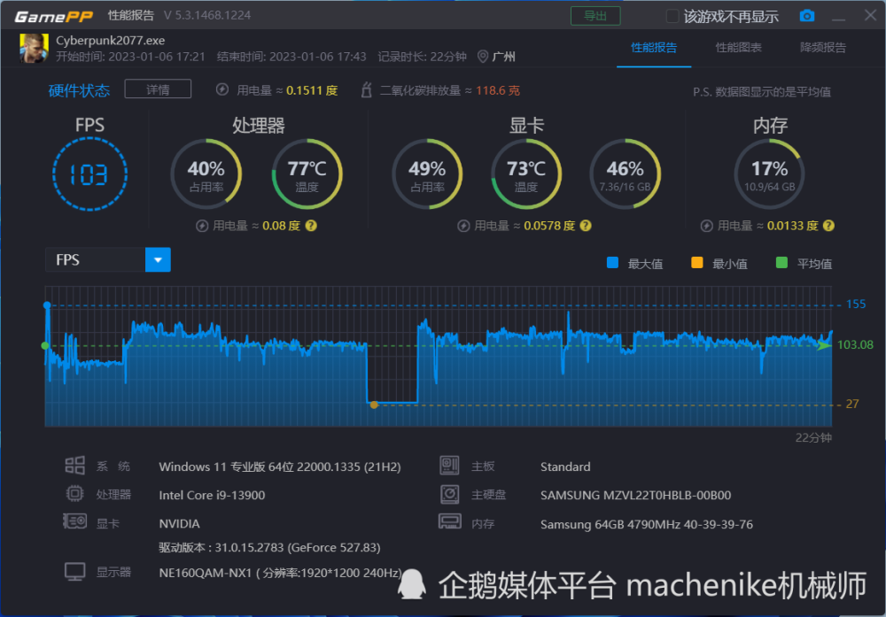The image size is (886, 617).
Task: Click the GPU 46% video memory gauge
Action: point(625,174)
